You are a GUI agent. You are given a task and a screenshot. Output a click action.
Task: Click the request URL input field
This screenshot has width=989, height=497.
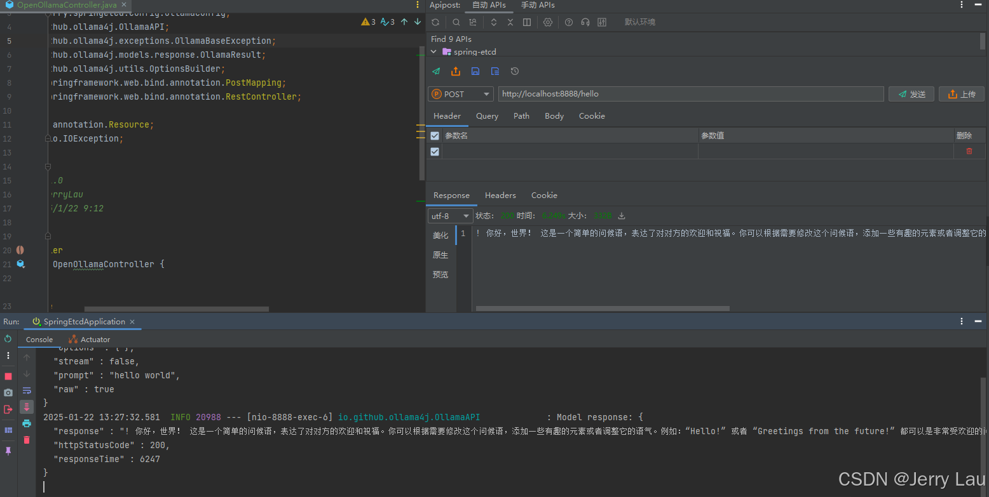pos(691,94)
